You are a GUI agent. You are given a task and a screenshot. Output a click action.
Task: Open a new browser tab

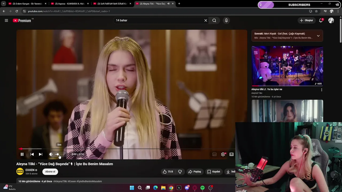pyautogui.click(x=179, y=4)
